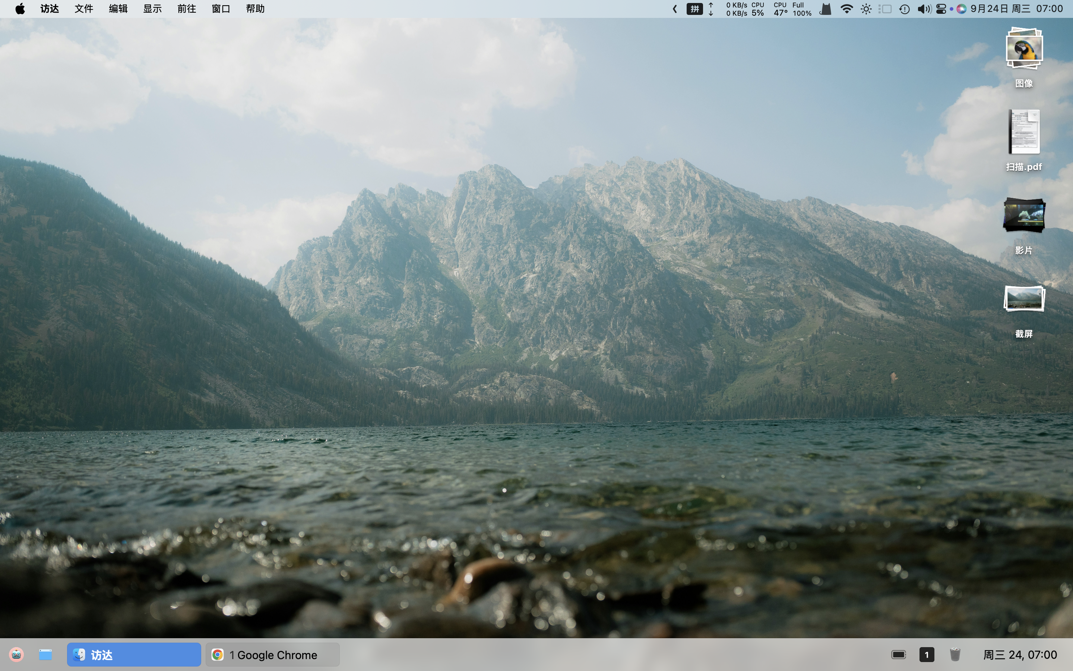The image size is (1073, 671).
Task: Expand the 图像 desktop stack
Action: point(1024,49)
